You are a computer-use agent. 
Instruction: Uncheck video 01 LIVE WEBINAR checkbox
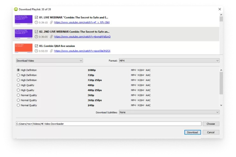[x=36, y=17]
